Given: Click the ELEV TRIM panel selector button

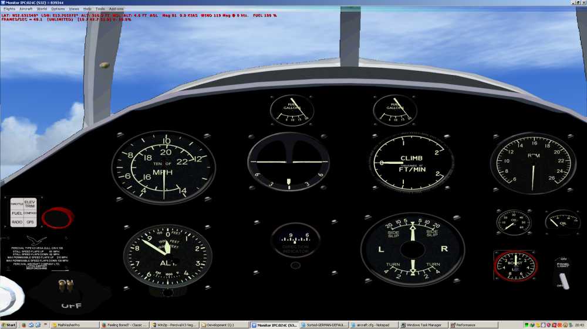Looking at the screenshot, I should click(29, 204).
